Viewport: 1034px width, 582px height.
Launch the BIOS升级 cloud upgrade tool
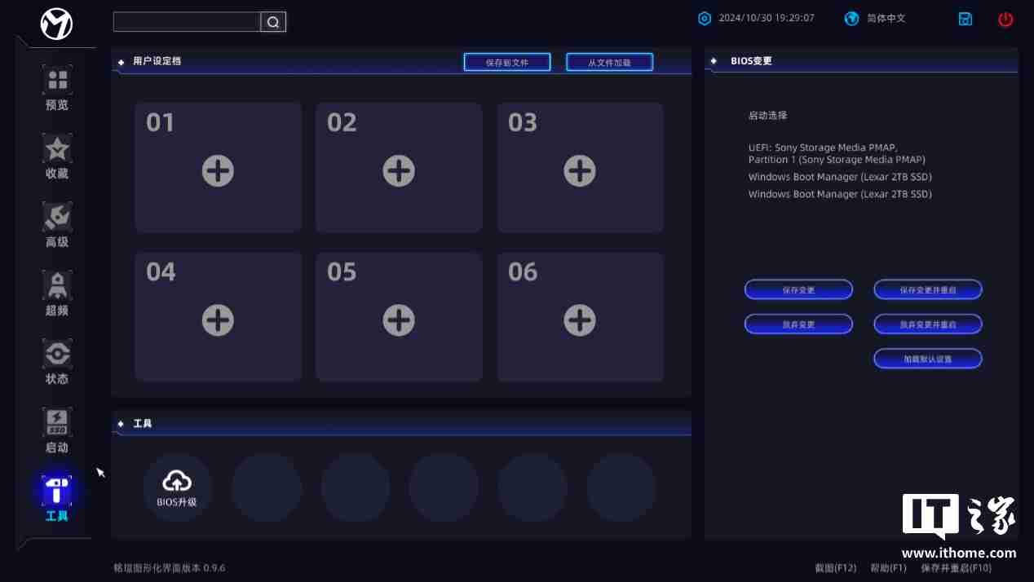pos(177,487)
